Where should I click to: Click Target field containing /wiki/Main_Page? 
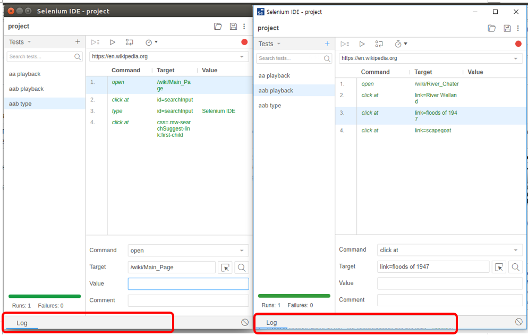tap(172, 268)
